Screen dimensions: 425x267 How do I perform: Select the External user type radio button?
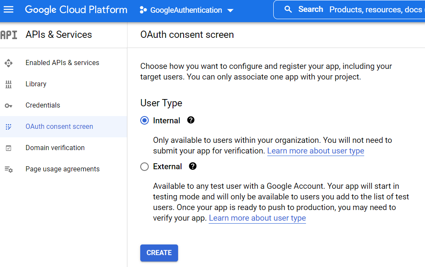tap(144, 166)
